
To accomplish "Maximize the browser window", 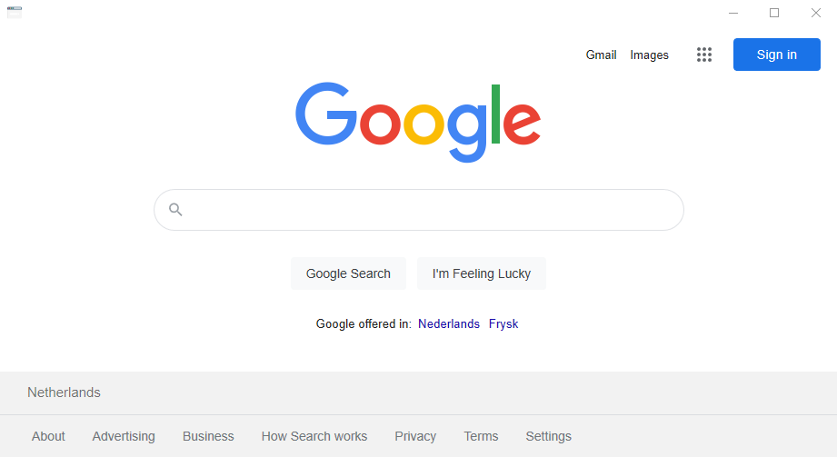I will 774,13.
